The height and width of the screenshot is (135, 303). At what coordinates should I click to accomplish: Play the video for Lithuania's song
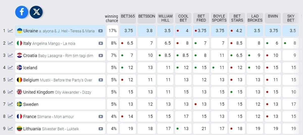tap(101, 129)
